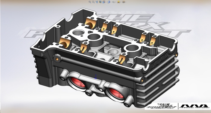Expand the Display Style dropdown arrow
211x113 pixels.
coord(111,2)
